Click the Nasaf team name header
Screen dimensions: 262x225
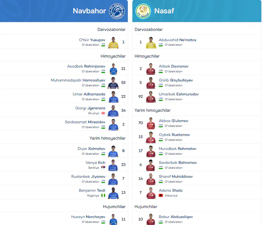[x=164, y=11]
